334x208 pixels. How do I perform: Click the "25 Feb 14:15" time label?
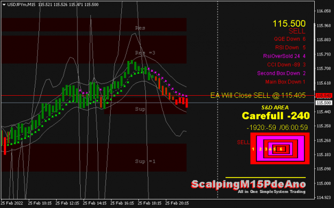(x=95, y=203)
